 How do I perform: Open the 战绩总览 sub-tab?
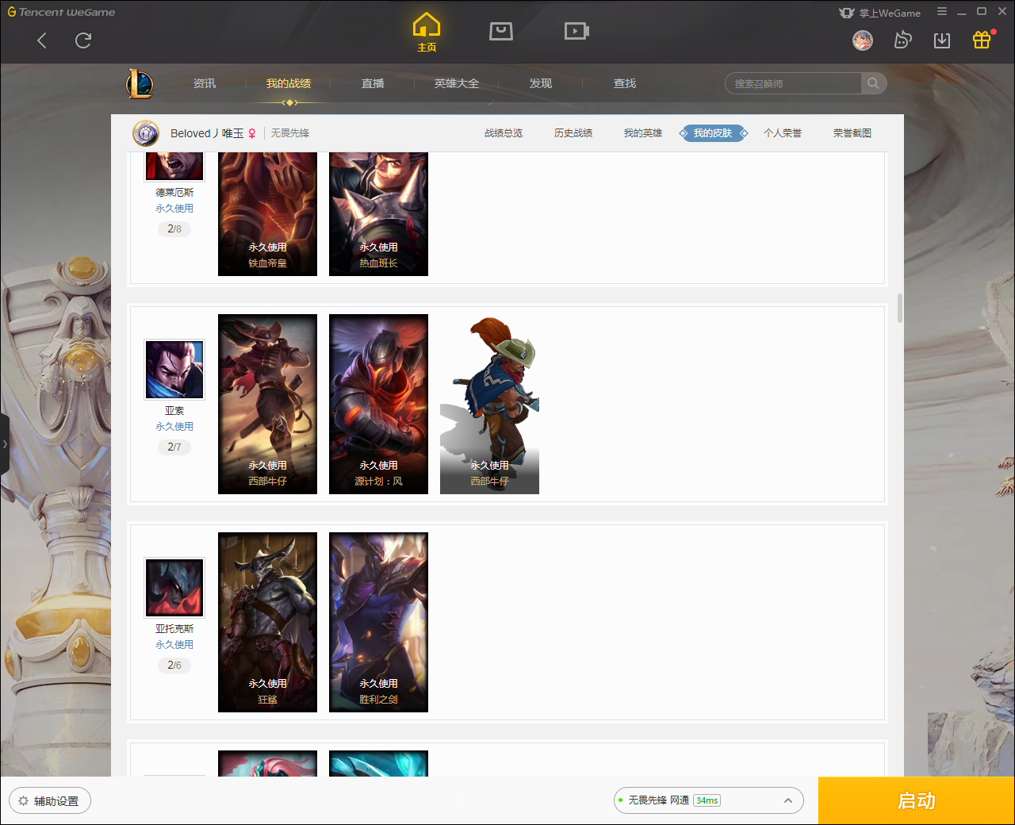coord(504,133)
